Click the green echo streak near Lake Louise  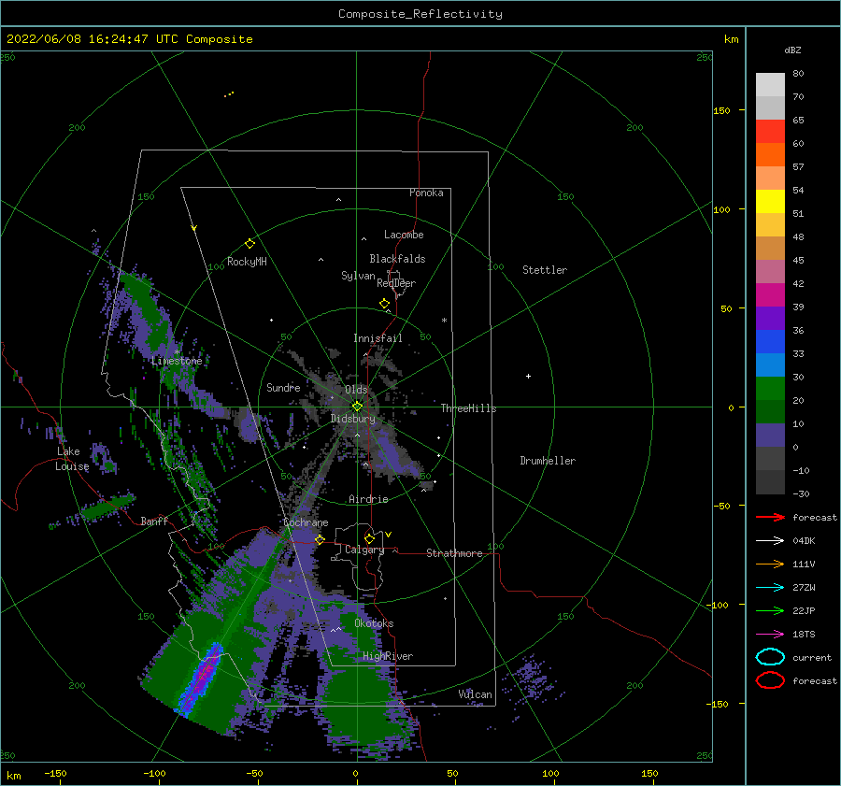pos(109,507)
